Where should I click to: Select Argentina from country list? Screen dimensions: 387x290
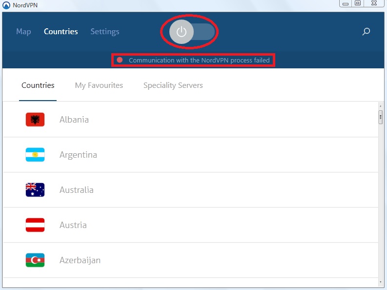pyautogui.click(x=190, y=155)
